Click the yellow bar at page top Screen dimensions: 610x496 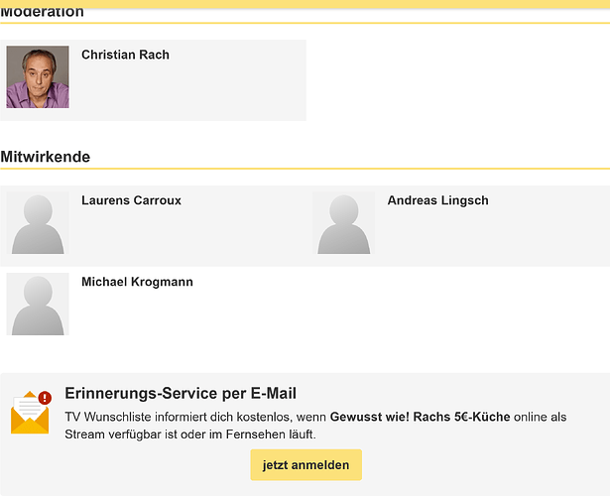(305, 3)
